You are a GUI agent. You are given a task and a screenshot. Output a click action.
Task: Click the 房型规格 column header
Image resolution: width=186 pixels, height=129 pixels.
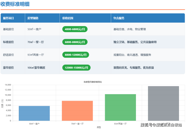pos(33,18)
